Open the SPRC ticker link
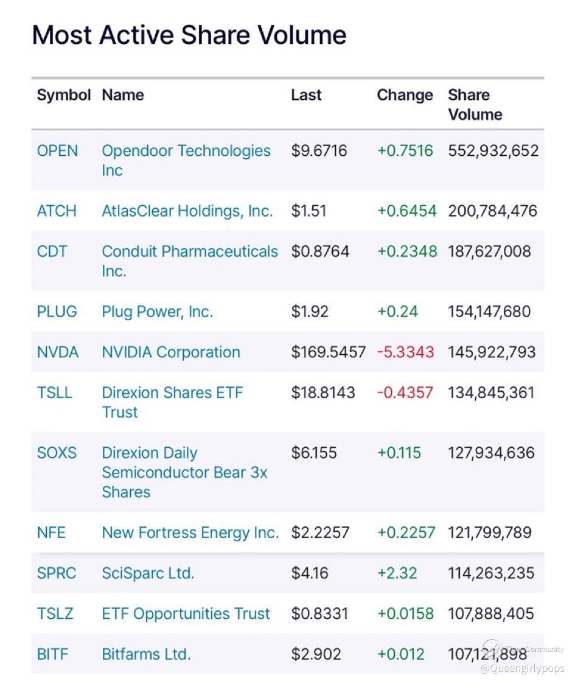This screenshot has height=681, width=575. pos(56,573)
